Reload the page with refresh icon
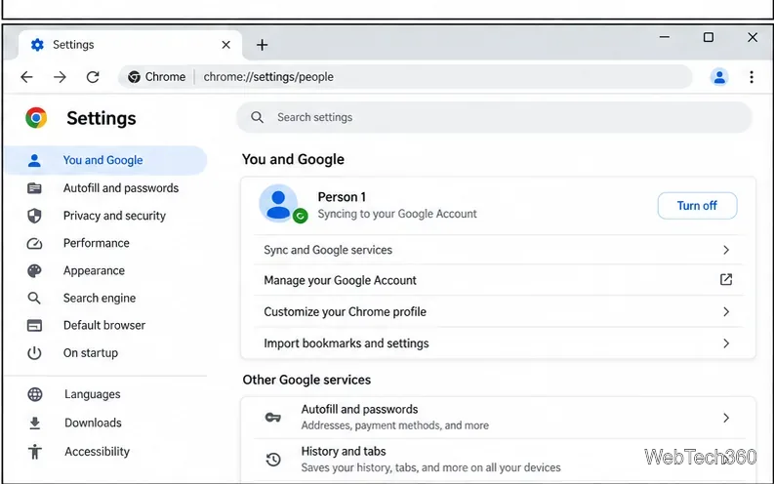The width and height of the screenshot is (774, 484). 93,77
